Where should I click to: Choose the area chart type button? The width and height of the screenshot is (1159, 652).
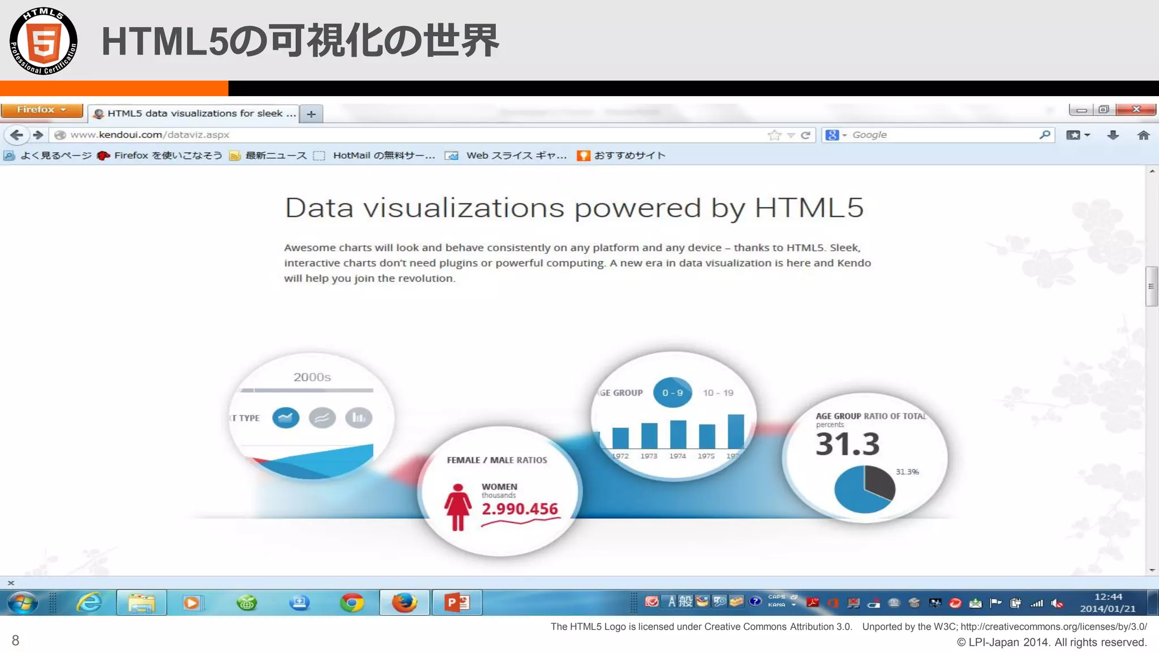(x=286, y=418)
